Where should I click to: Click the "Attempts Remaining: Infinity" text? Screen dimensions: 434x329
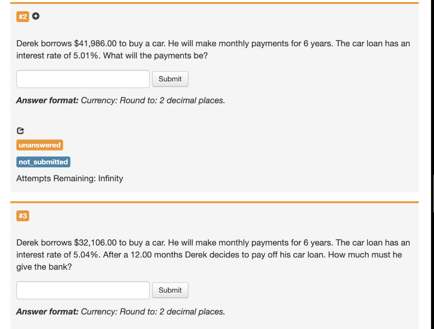coord(69,178)
